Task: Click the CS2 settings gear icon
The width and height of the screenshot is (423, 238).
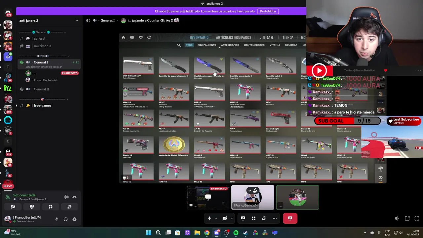Action: click(141, 37)
